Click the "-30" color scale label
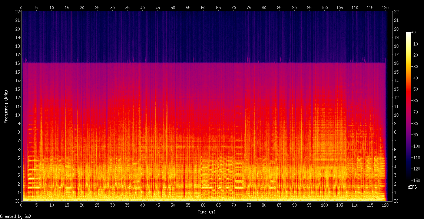This screenshot has height=219, width=424. (x=414, y=66)
